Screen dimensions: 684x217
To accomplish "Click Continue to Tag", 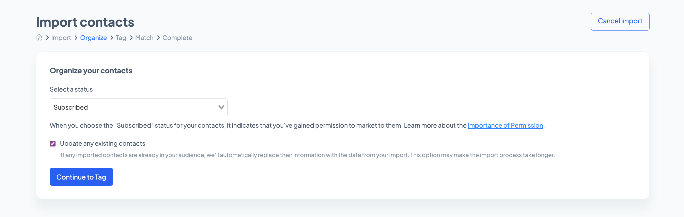I will coord(81,177).
